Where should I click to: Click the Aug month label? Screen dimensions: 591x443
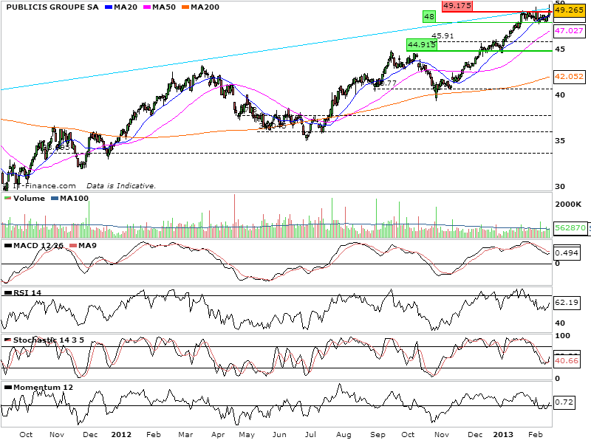coord(344,435)
